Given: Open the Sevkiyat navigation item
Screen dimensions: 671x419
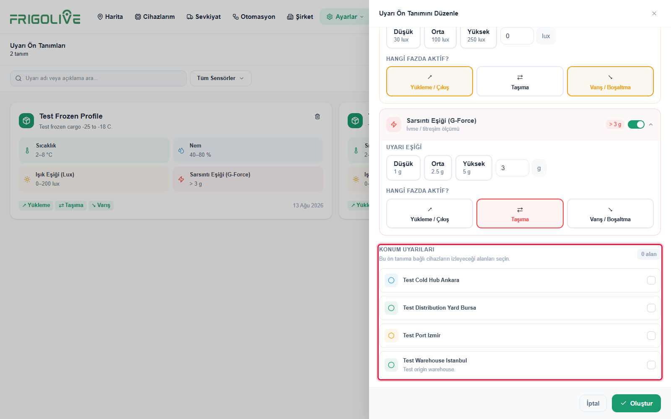Looking at the screenshot, I should (204, 17).
